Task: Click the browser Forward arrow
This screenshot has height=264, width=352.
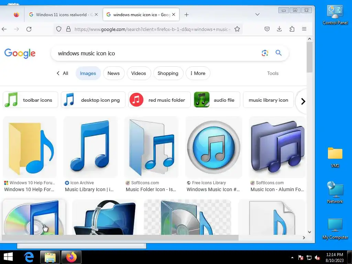Action: pos(16,29)
